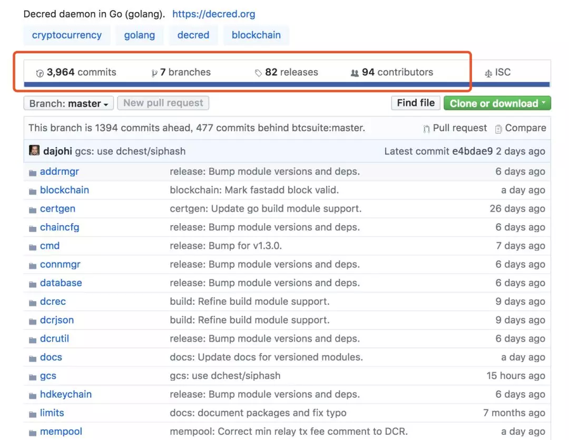The height and width of the screenshot is (440, 569).
Task: Click the Compare diff icon
Action: [498, 129]
